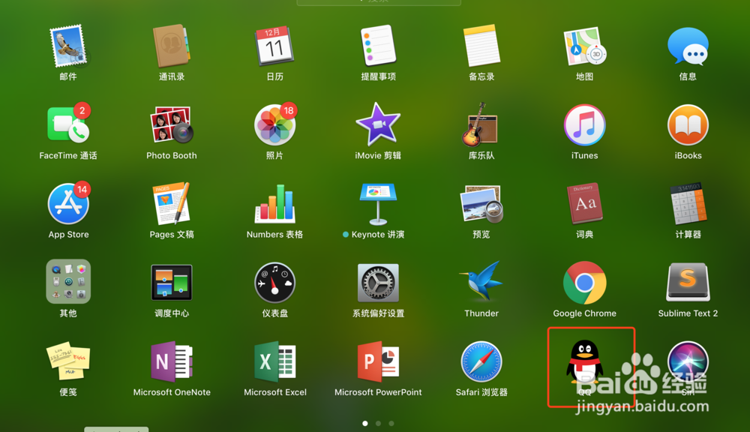Screen dimensions: 750x432
Task: Open Photo Booth
Action: coord(171,129)
